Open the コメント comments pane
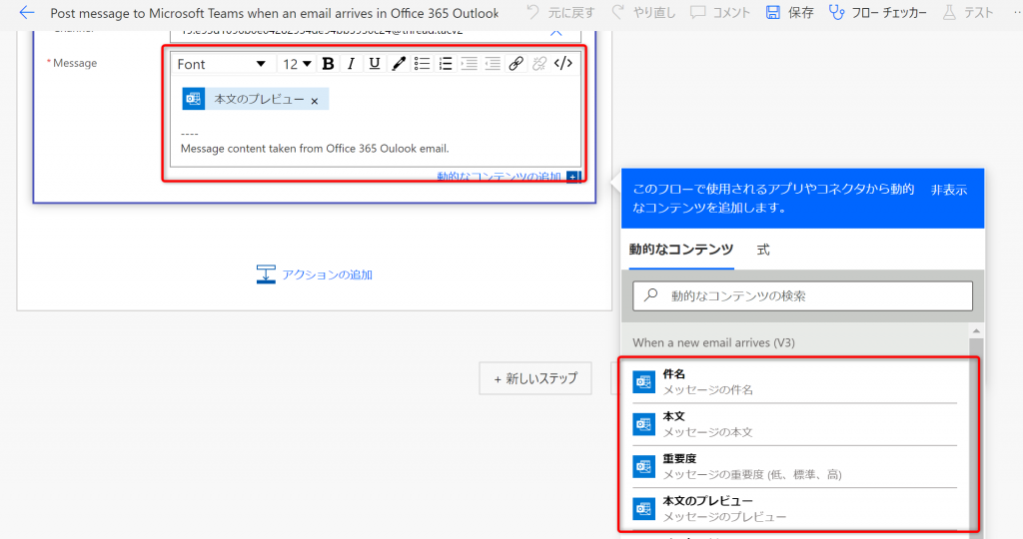The width and height of the screenshot is (1023, 539). [720, 12]
